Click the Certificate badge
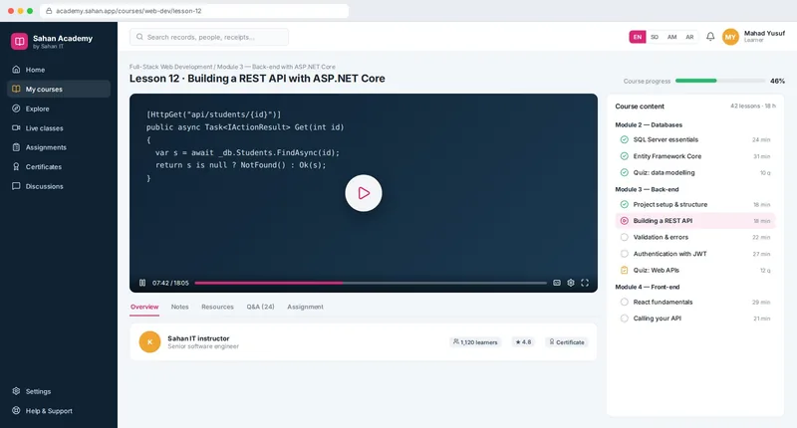Viewport: 797px width, 428px height. (x=566, y=342)
